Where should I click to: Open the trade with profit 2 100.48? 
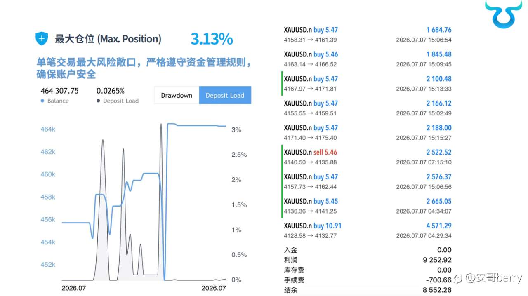(x=368, y=83)
